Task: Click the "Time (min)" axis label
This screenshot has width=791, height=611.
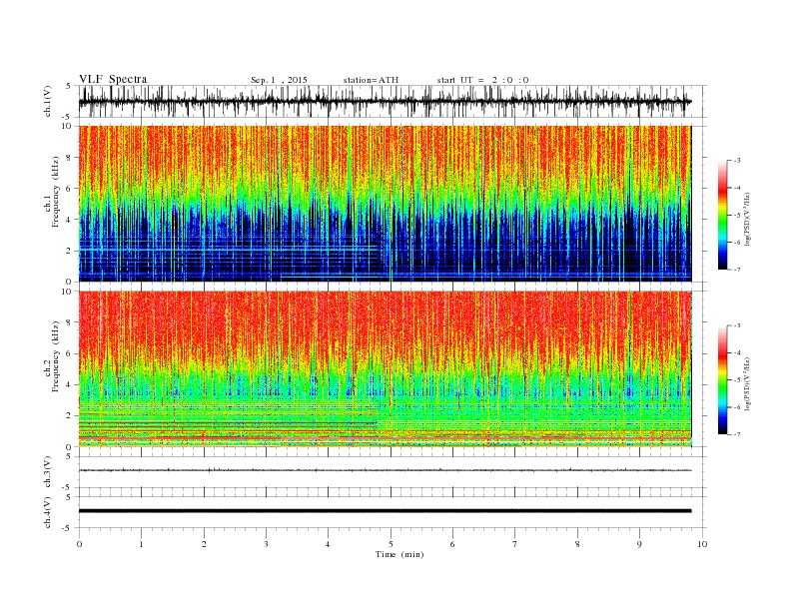Action: coord(399,554)
